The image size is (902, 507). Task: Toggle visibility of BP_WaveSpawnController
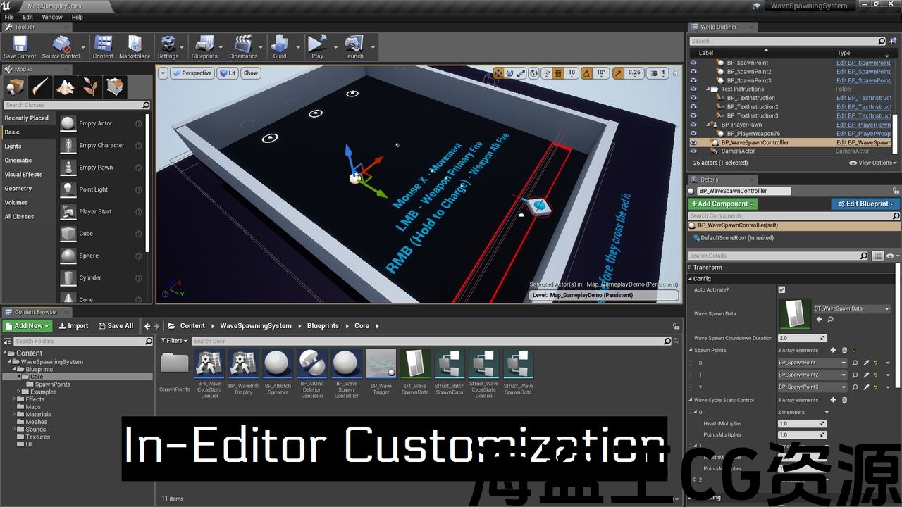click(x=693, y=142)
